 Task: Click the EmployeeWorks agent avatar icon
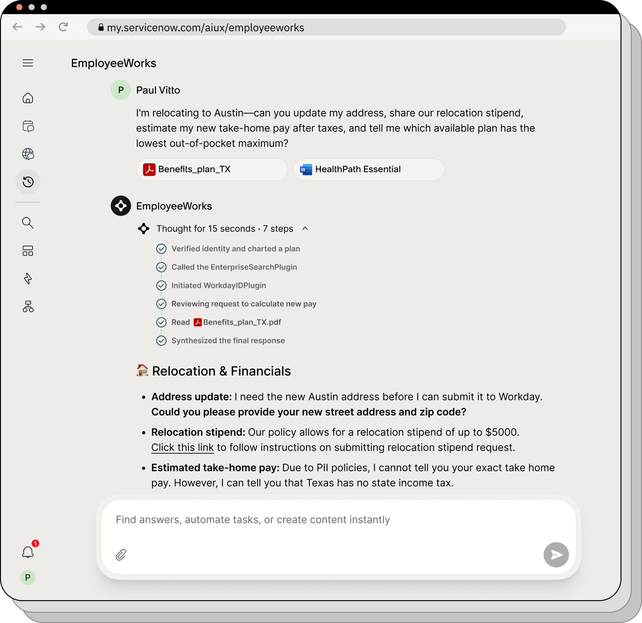121,206
